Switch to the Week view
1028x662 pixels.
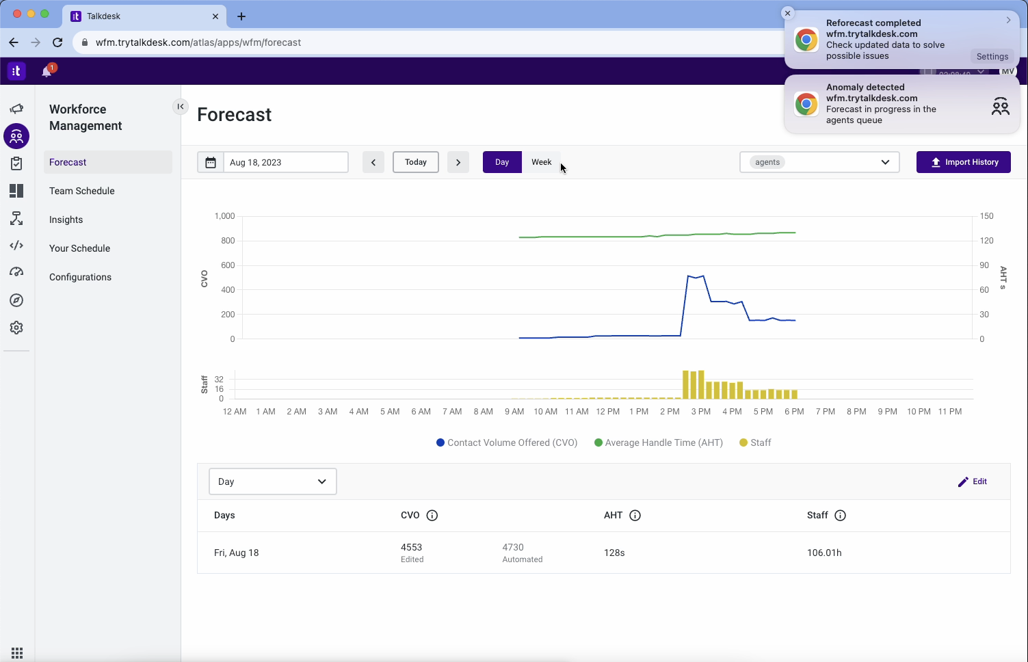[x=541, y=162]
